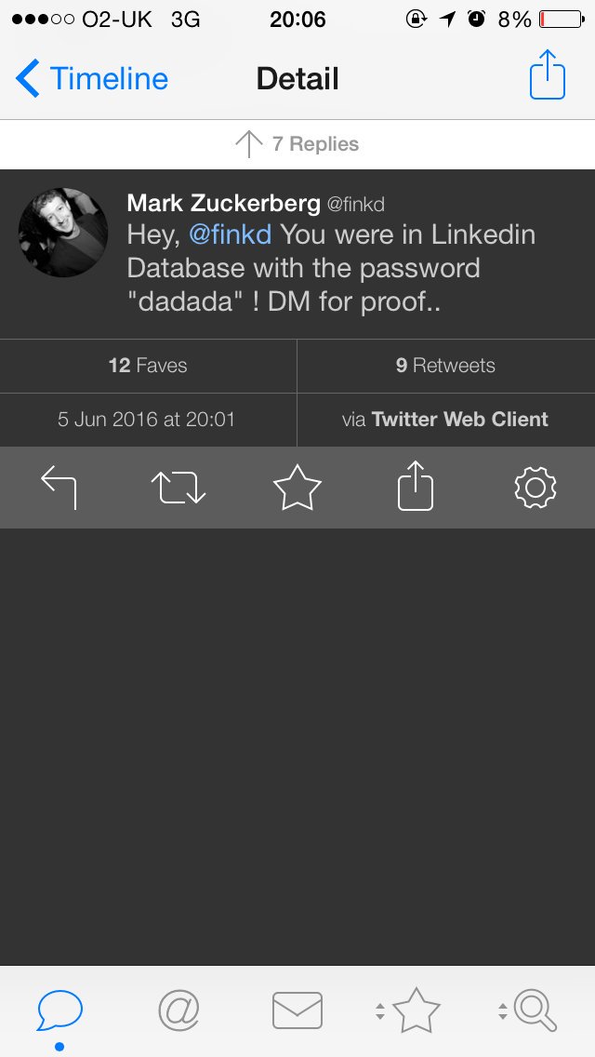Tap the Mark Zuckerberg display name
The height and width of the screenshot is (1057, 595).
223,203
